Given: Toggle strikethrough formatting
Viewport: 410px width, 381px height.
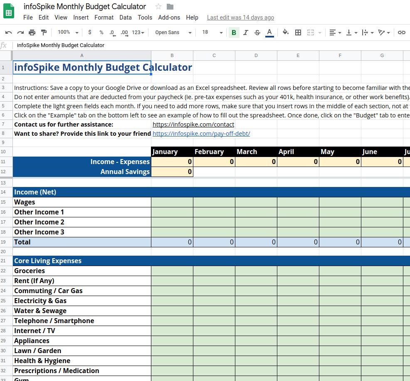Looking at the screenshot, I should [x=257, y=32].
